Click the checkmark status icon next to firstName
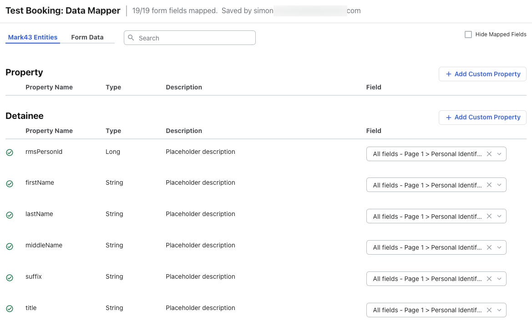This screenshot has height=325, width=532. [x=9, y=184]
